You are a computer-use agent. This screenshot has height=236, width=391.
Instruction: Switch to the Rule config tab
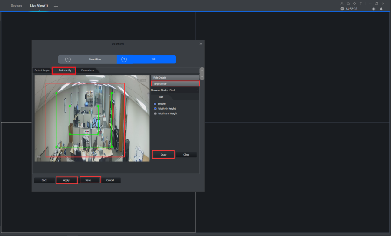[64, 70]
